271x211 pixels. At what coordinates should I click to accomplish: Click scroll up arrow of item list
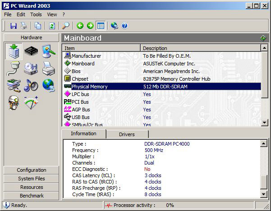click(x=264, y=48)
